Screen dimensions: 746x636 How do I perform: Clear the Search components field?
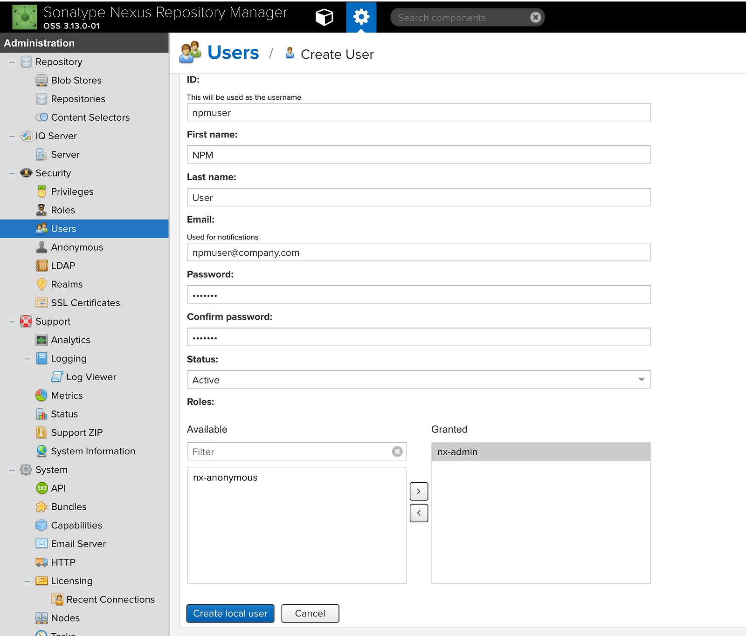point(536,17)
